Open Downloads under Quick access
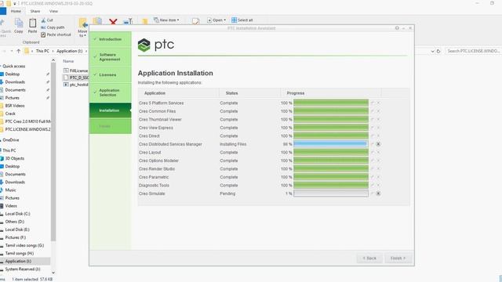The width and height of the screenshot is (502, 282). click(x=15, y=82)
